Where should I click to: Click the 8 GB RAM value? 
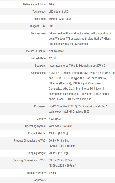(55, 119)
